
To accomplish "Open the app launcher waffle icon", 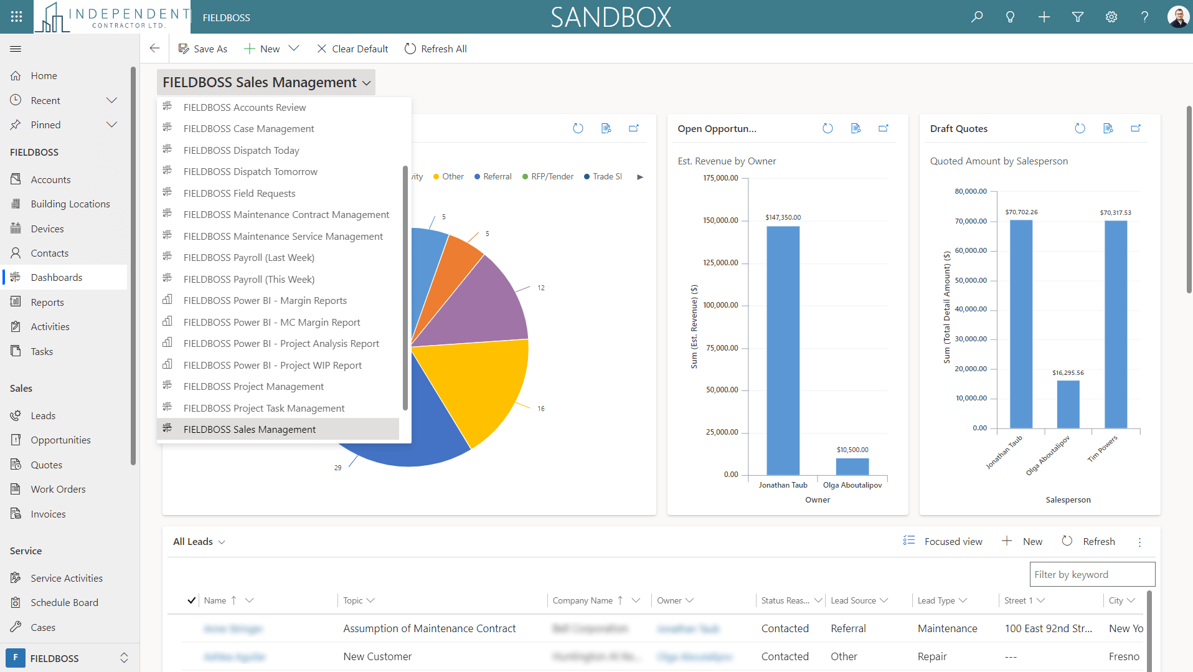I will [x=17, y=17].
